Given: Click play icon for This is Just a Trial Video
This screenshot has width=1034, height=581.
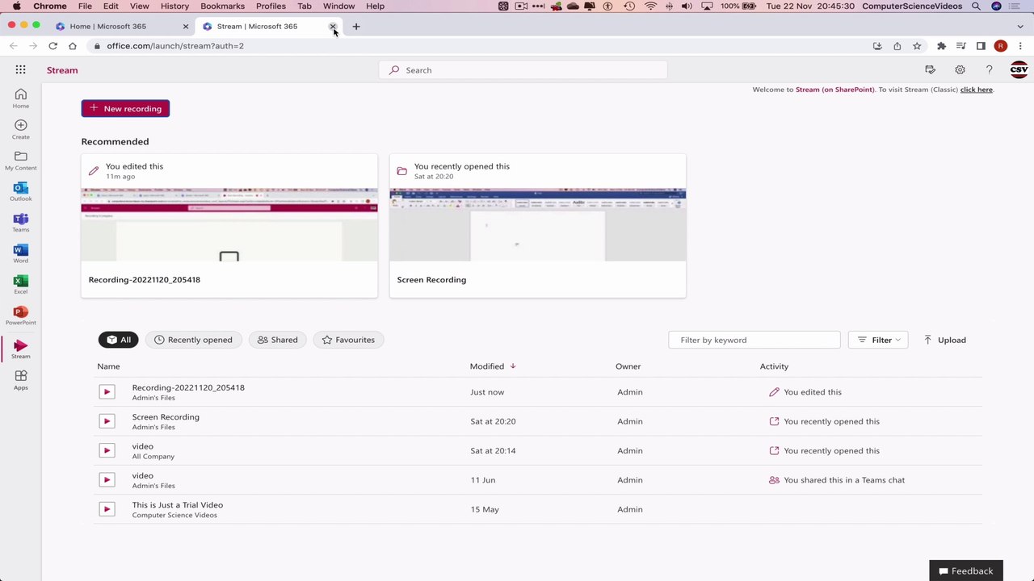Looking at the screenshot, I should [x=107, y=509].
